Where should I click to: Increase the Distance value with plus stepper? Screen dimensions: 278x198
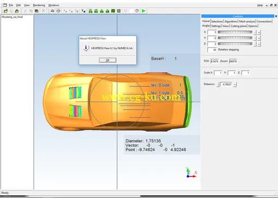pos(235,85)
